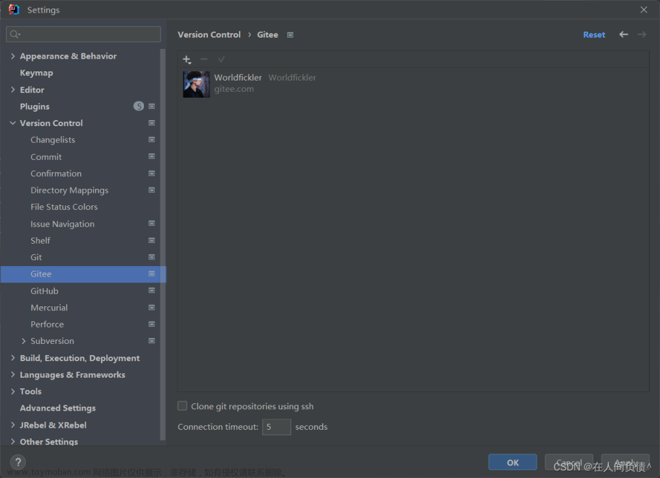Enable Clone git repositories using ssh
660x478 pixels.
pos(182,406)
